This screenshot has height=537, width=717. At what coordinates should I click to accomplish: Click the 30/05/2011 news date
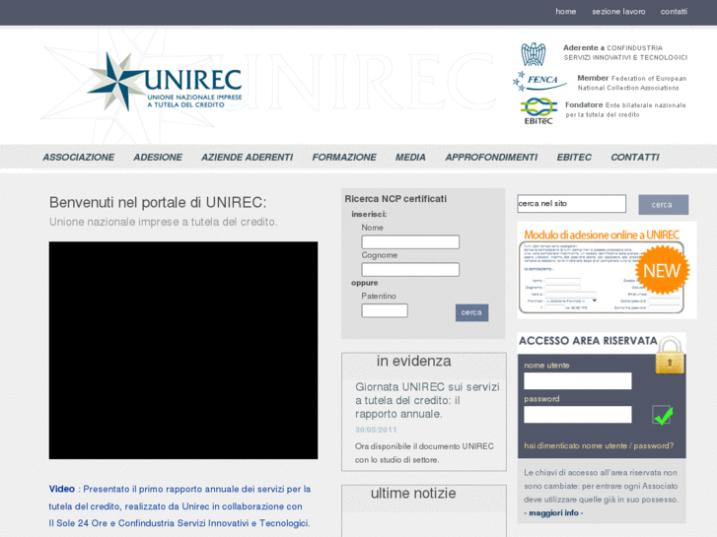pyautogui.click(x=376, y=430)
